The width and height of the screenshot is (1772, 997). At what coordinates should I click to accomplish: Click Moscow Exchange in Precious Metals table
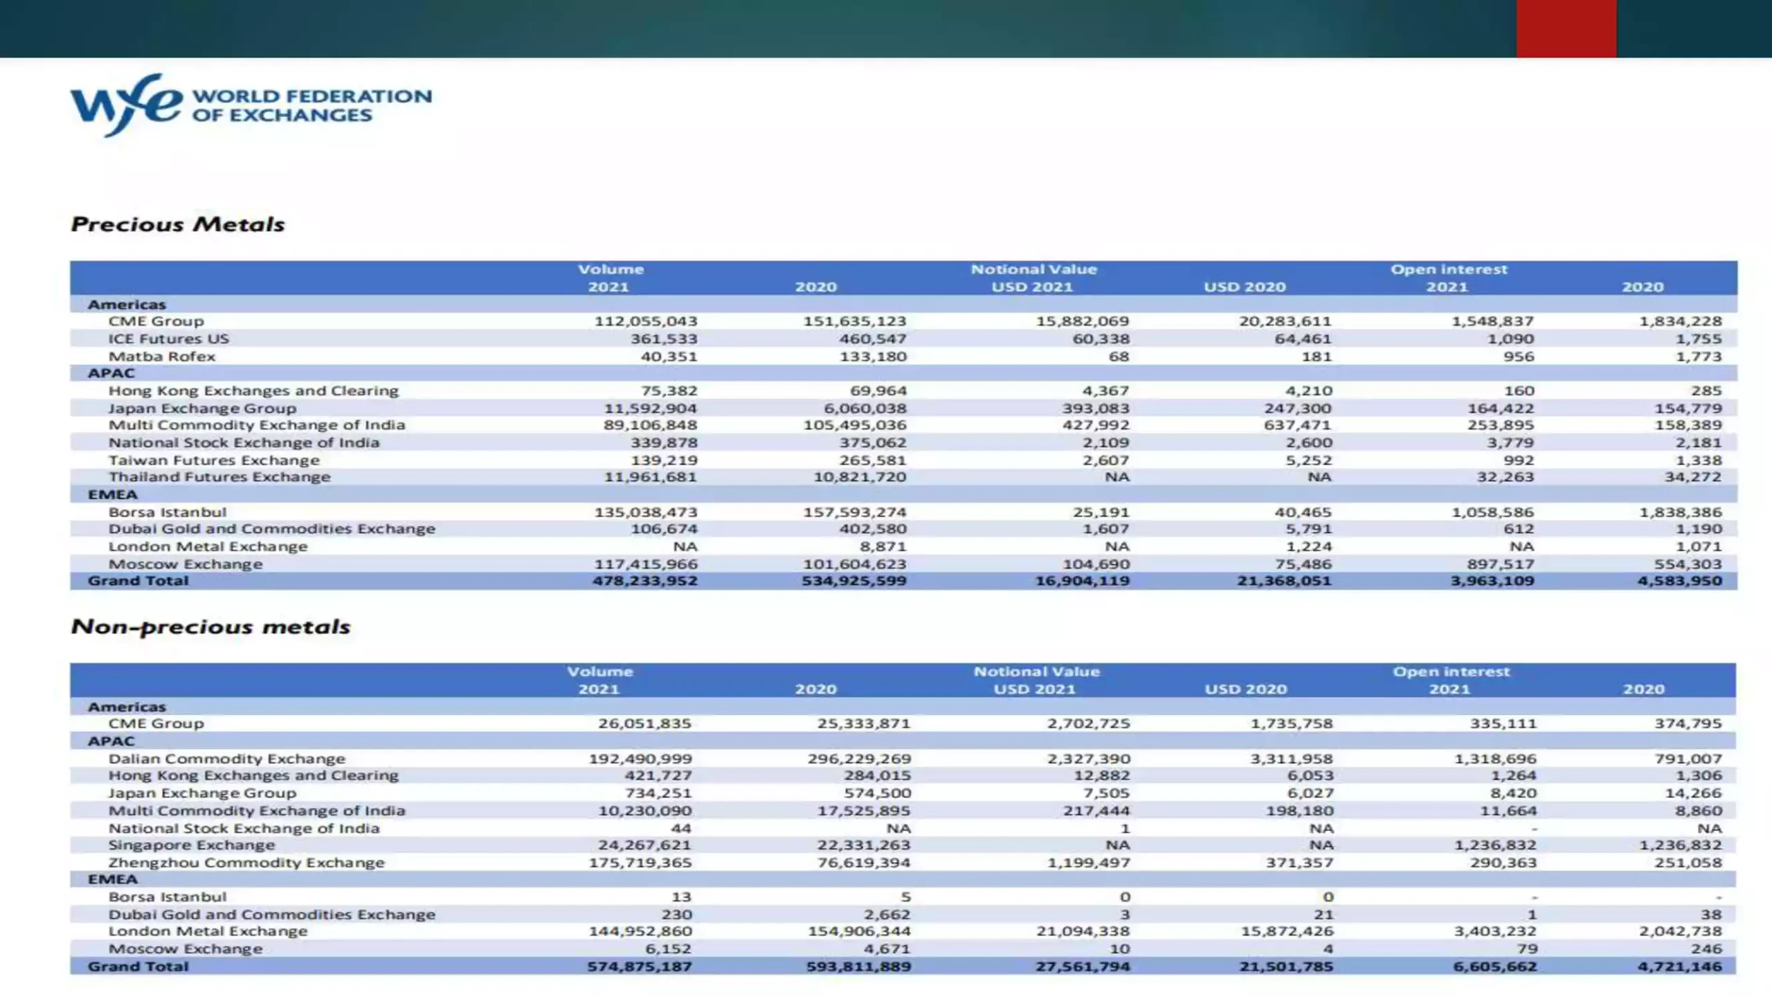coord(186,564)
